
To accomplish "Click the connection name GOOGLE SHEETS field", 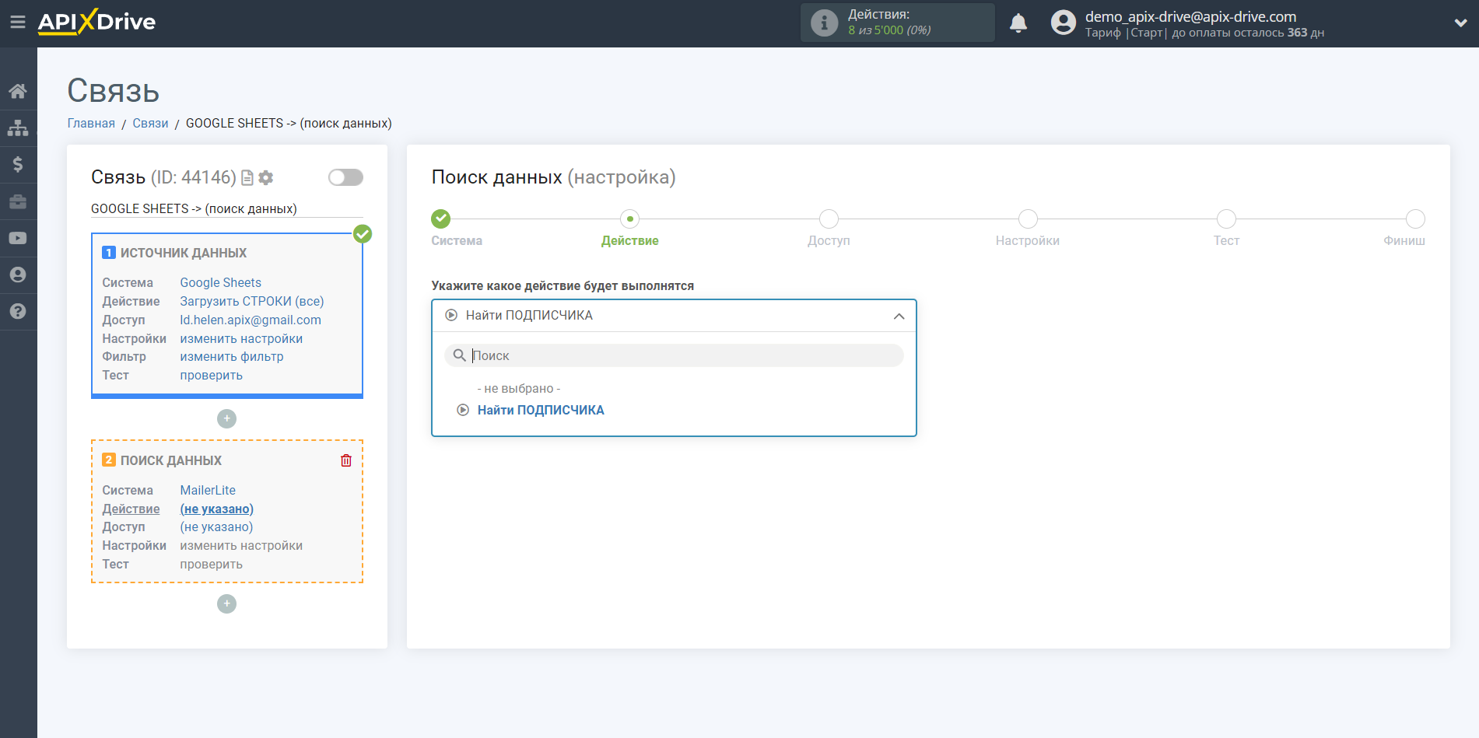I will coord(226,208).
